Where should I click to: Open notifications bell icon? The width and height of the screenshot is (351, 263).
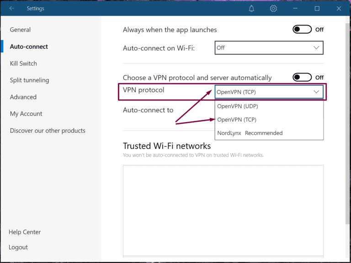click(252, 9)
